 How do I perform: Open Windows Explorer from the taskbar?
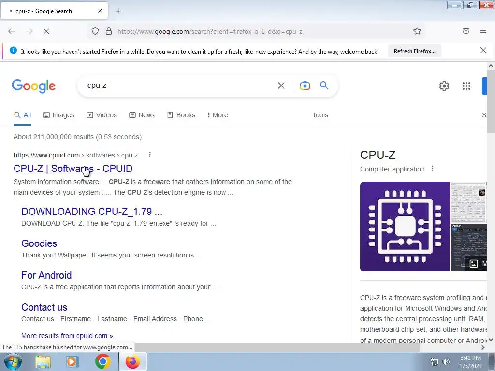click(x=43, y=361)
